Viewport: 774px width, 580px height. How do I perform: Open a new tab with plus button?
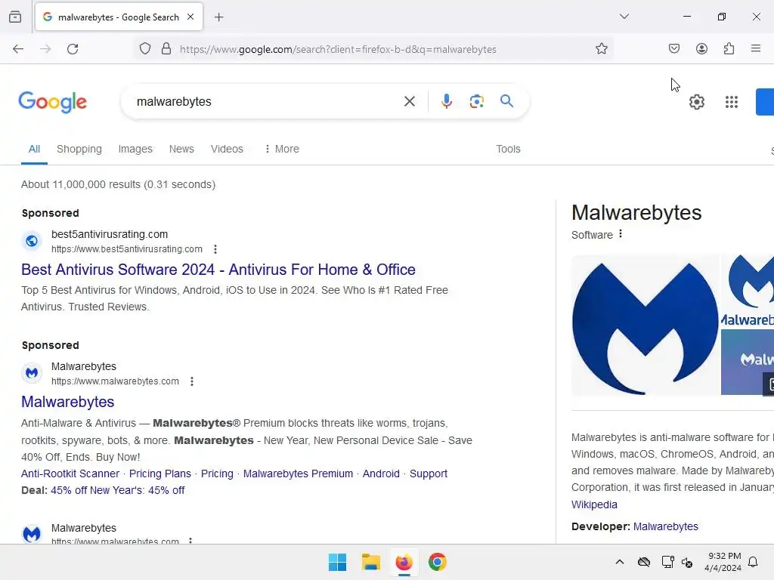(218, 17)
